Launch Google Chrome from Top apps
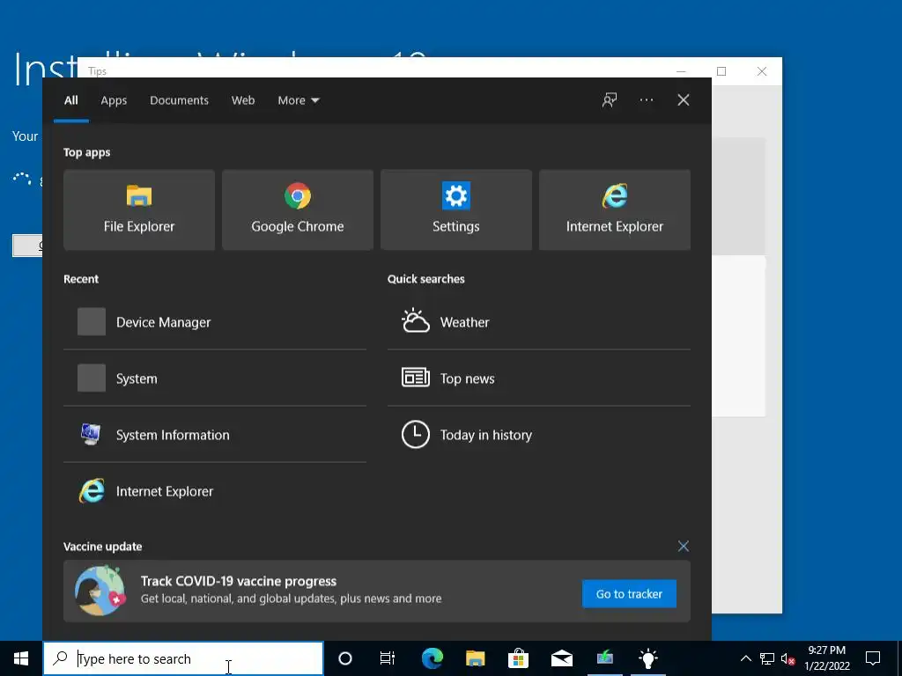The image size is (902, 676). click(298, 209)
